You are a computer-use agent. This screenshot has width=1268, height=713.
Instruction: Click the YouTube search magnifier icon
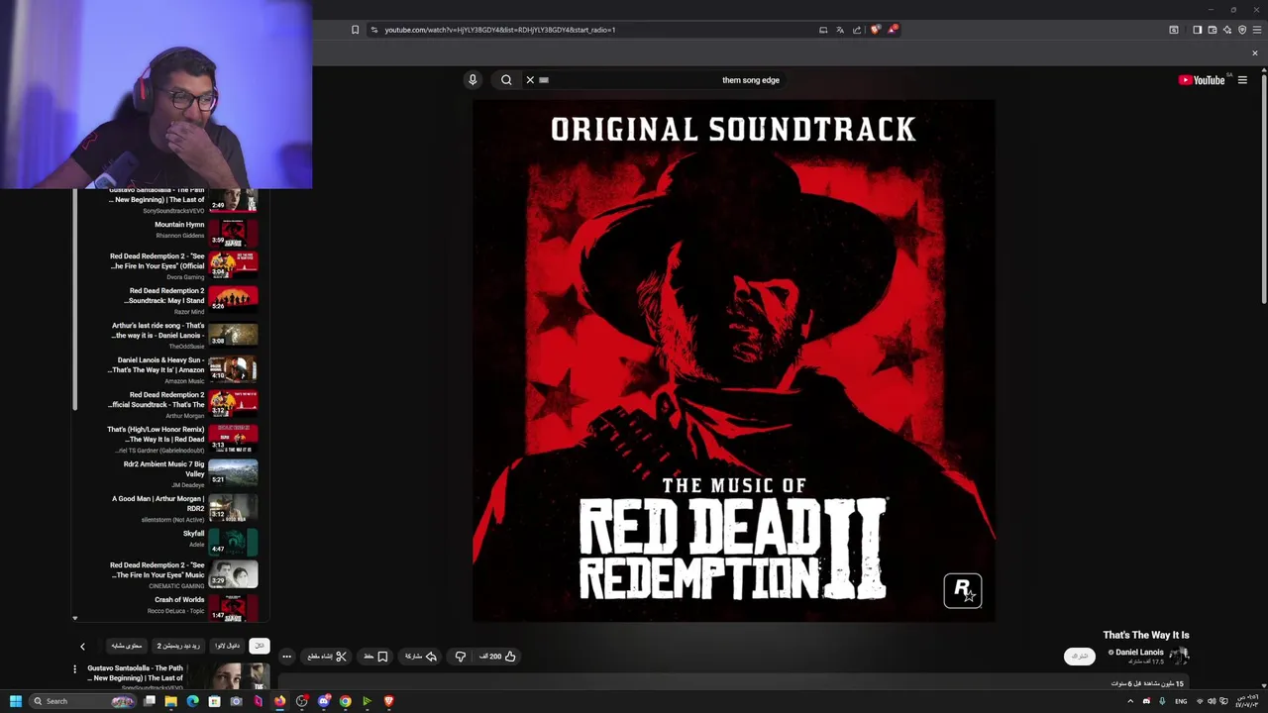point(506,80)
